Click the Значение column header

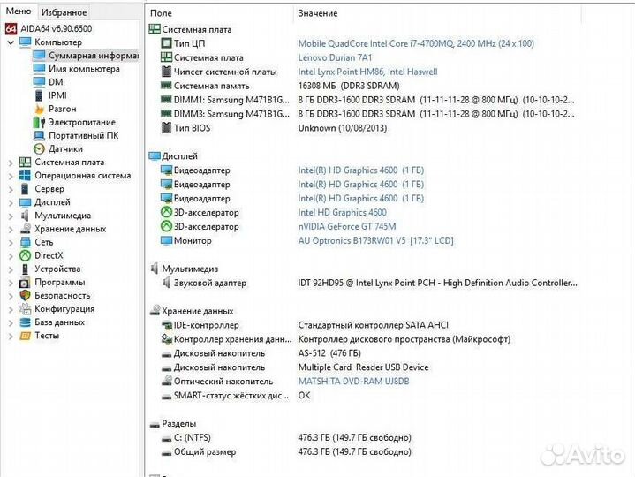tap(318, 13)
